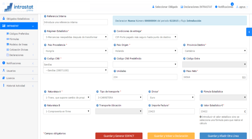The image size is (252, 139).
Task: Click the Referencia Interna input field
Action: [76, 22]
